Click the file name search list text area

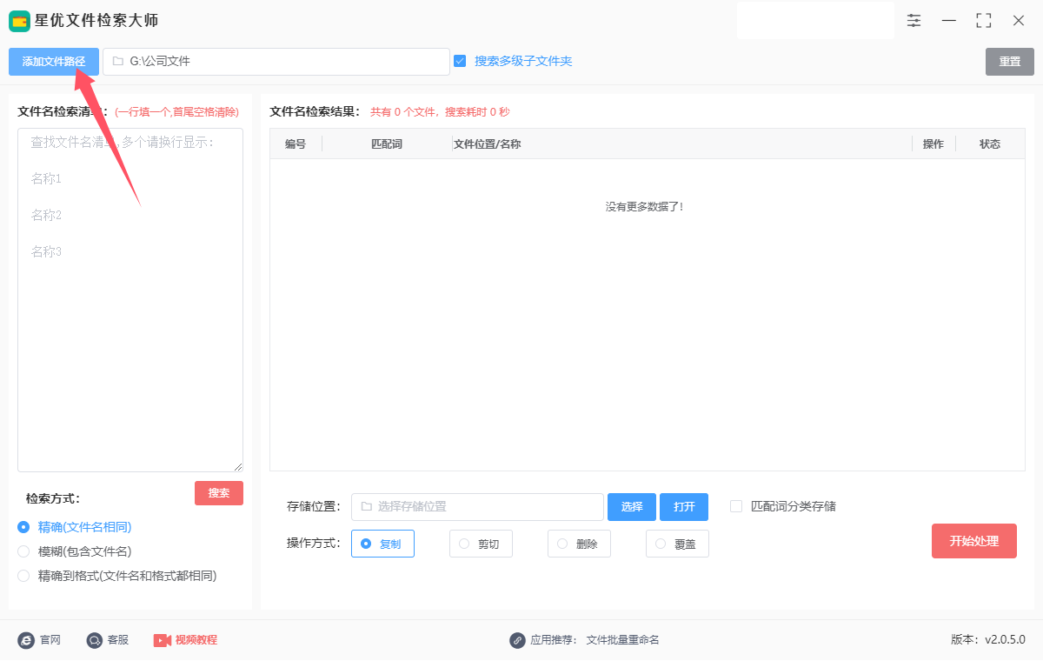point(130,300)
